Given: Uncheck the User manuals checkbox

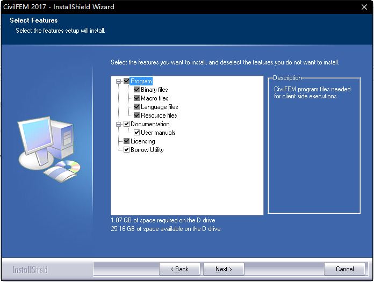Looking at the screenshot, I should [136, 133].
